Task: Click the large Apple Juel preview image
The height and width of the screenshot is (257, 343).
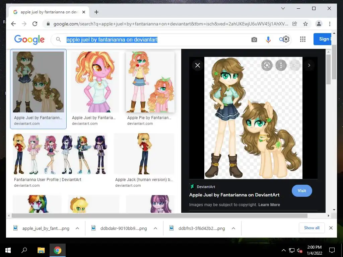Action: click(253, 118)
